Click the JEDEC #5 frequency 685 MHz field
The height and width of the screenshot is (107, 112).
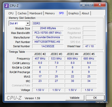tap(89, 59)
